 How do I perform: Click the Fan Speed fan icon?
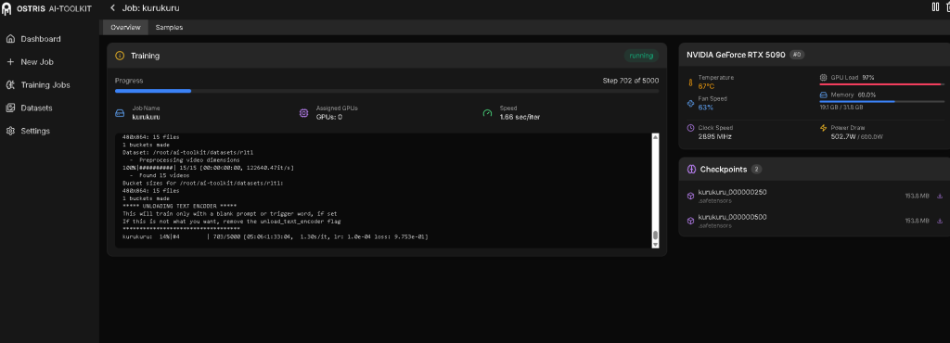pos(690,103)
